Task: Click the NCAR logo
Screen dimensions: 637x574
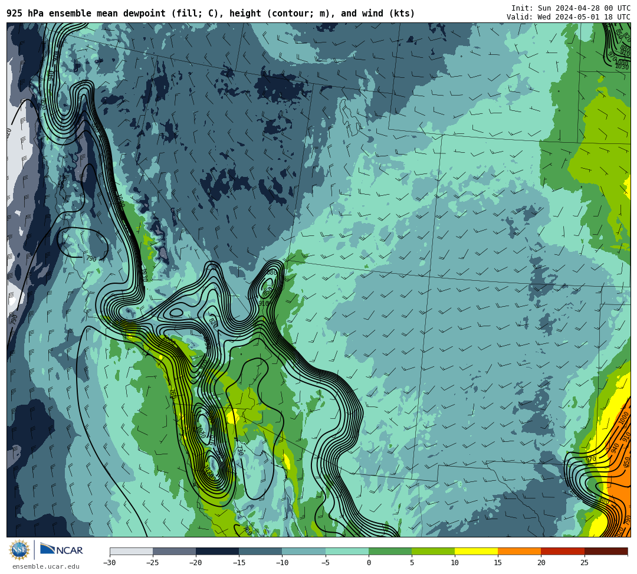Action: tap(61, 550)
